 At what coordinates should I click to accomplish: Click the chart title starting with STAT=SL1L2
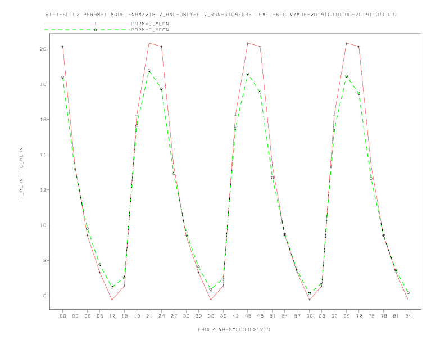point(221,15)
